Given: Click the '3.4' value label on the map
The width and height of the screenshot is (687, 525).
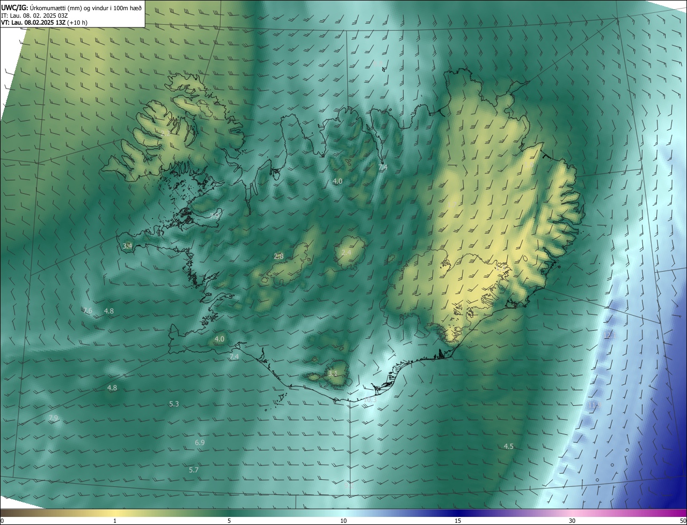Looking at the screenshot, I should pos(127,246).
